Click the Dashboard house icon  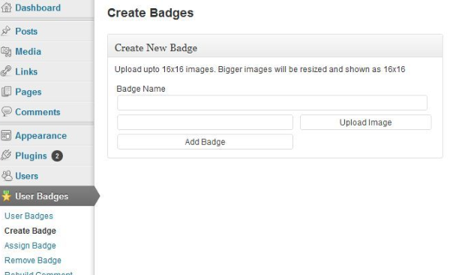(x=6, y=8)
